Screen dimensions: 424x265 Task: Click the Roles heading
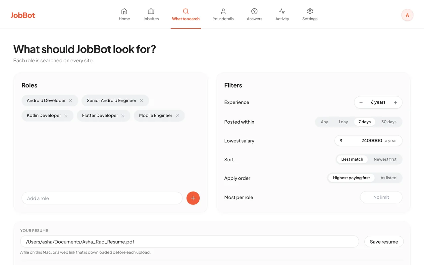29,85
